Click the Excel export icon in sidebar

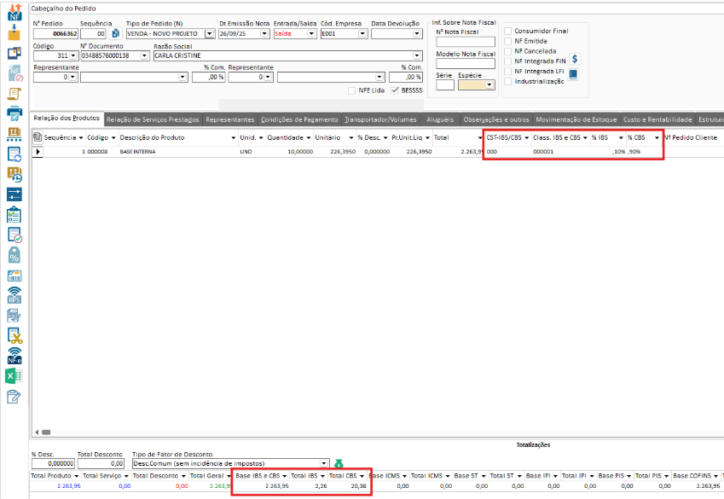coord(13,376)
